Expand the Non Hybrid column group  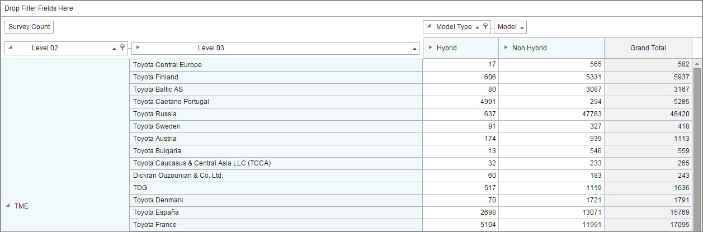pyautogui.click(x=506, y=48)
